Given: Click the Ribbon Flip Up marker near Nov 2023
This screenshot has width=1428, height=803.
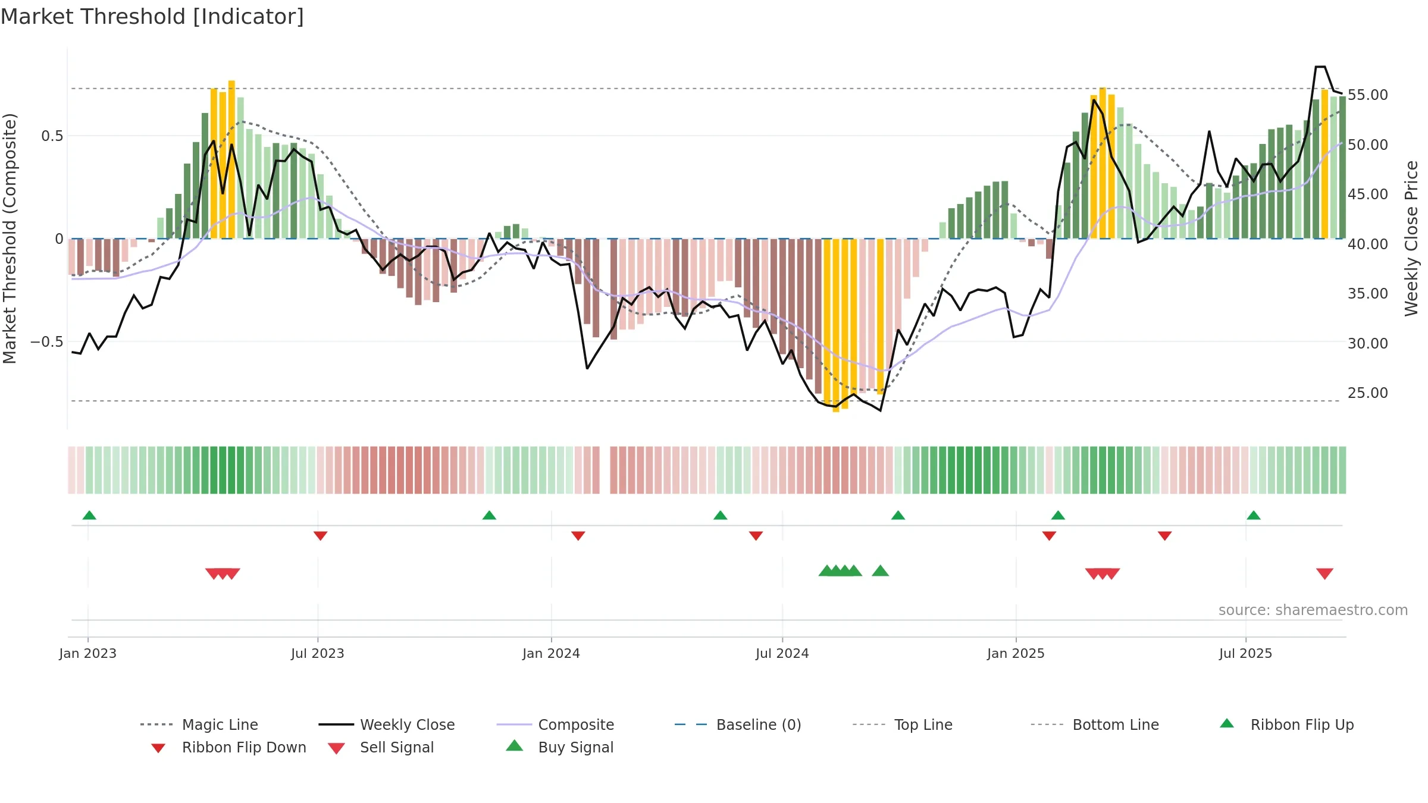Looking at the screenshot, I should (x=489, y=515).
